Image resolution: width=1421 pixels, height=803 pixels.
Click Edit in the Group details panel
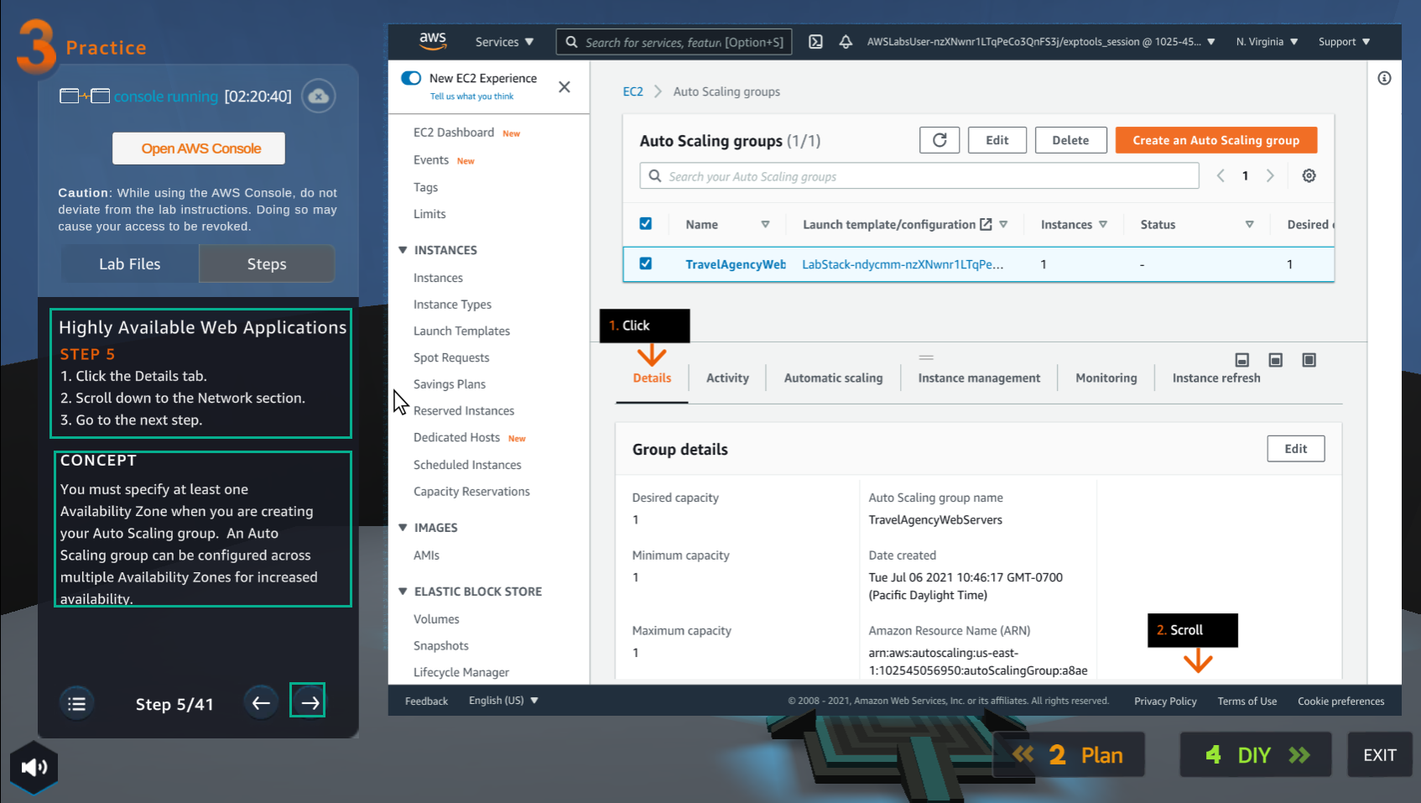(x=1296, y=449)
